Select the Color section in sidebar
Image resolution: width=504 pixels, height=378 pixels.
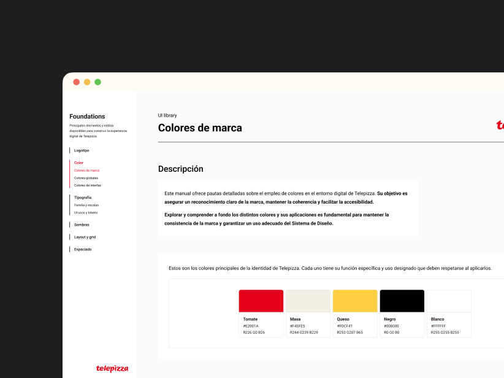click(78, 163)
